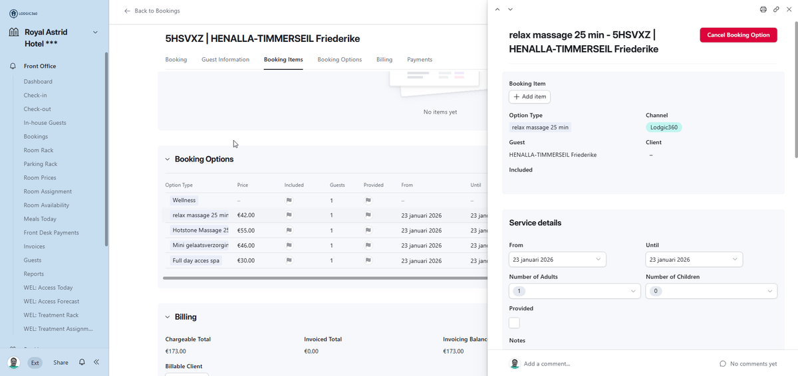
Task: Open Parking Rack in sidebar
Action: (x=41, y=164)
